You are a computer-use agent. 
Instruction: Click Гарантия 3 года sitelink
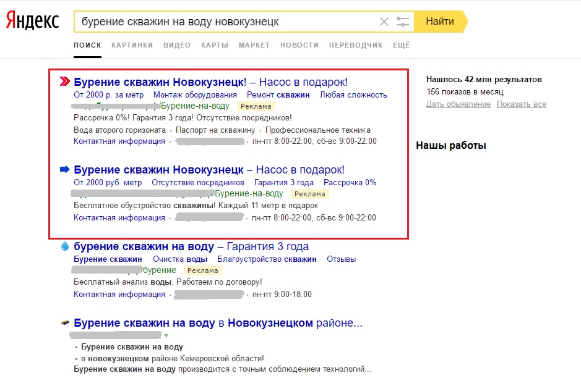coord(284,183)
